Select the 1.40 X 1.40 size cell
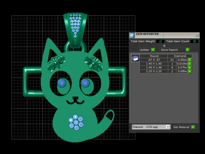This screenshot has height=154, width=205. 154,64
